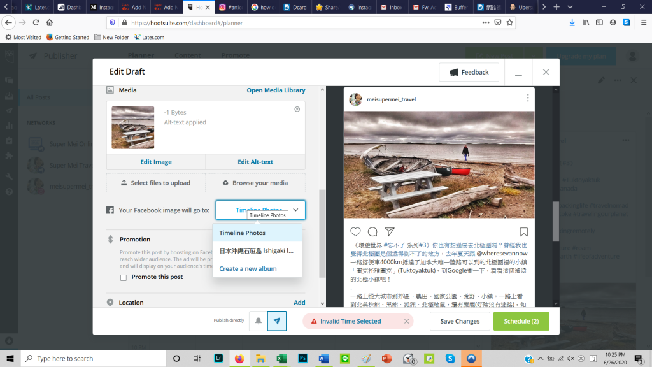Select the paper plane publish directly option

[276, 321]
